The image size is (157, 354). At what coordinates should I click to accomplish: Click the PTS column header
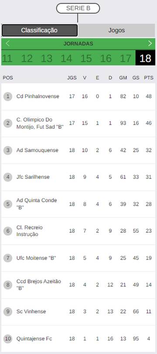[x=149, y=78]
